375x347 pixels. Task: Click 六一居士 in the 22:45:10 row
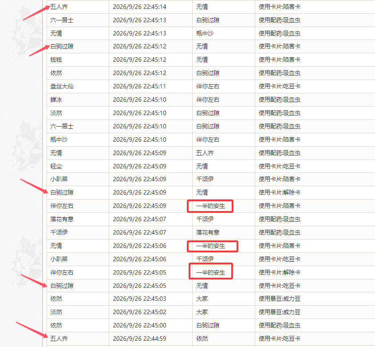coord(62,126)
